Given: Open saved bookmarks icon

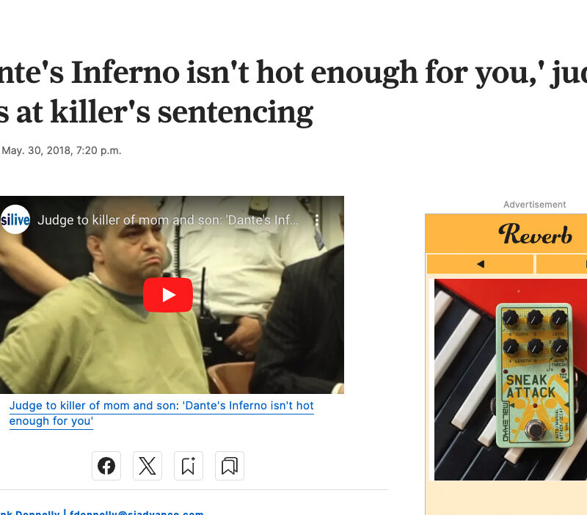Looking at the screenshot, I should pyautogui.click(x=230, y=466).
